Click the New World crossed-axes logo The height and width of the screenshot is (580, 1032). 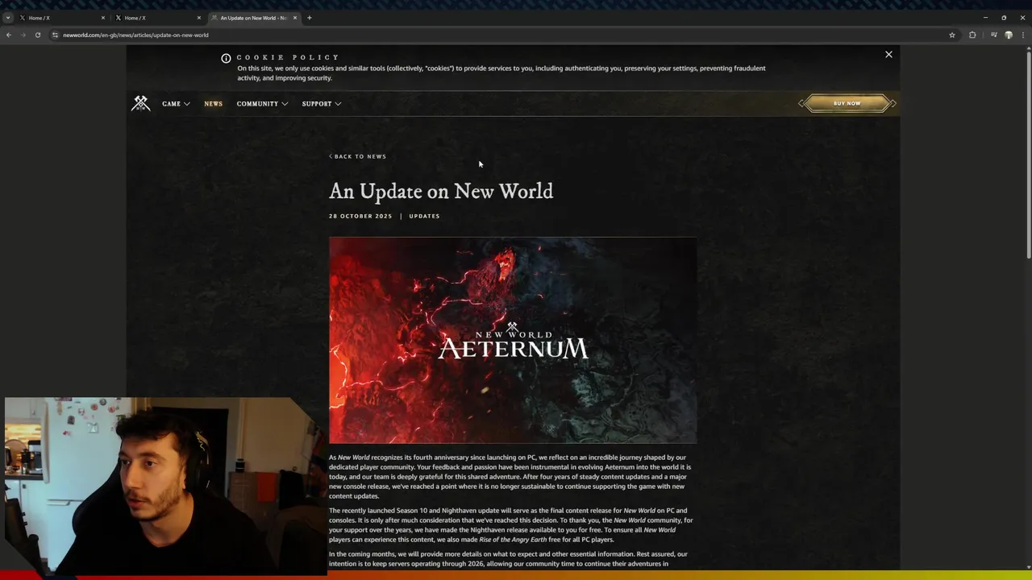pos(141,103)
